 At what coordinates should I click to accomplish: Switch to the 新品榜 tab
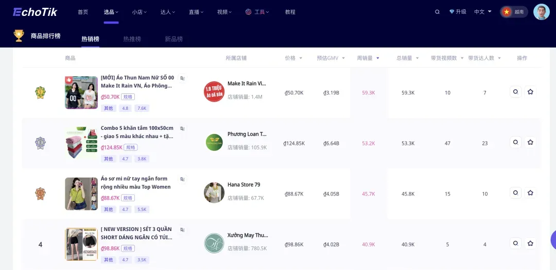(173, 39)
